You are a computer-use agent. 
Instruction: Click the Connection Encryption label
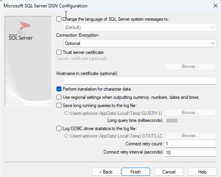pos(78,35)
